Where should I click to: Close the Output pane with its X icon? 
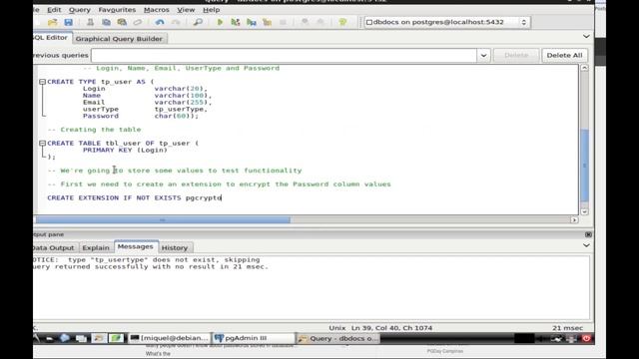(x=588, y=234)
